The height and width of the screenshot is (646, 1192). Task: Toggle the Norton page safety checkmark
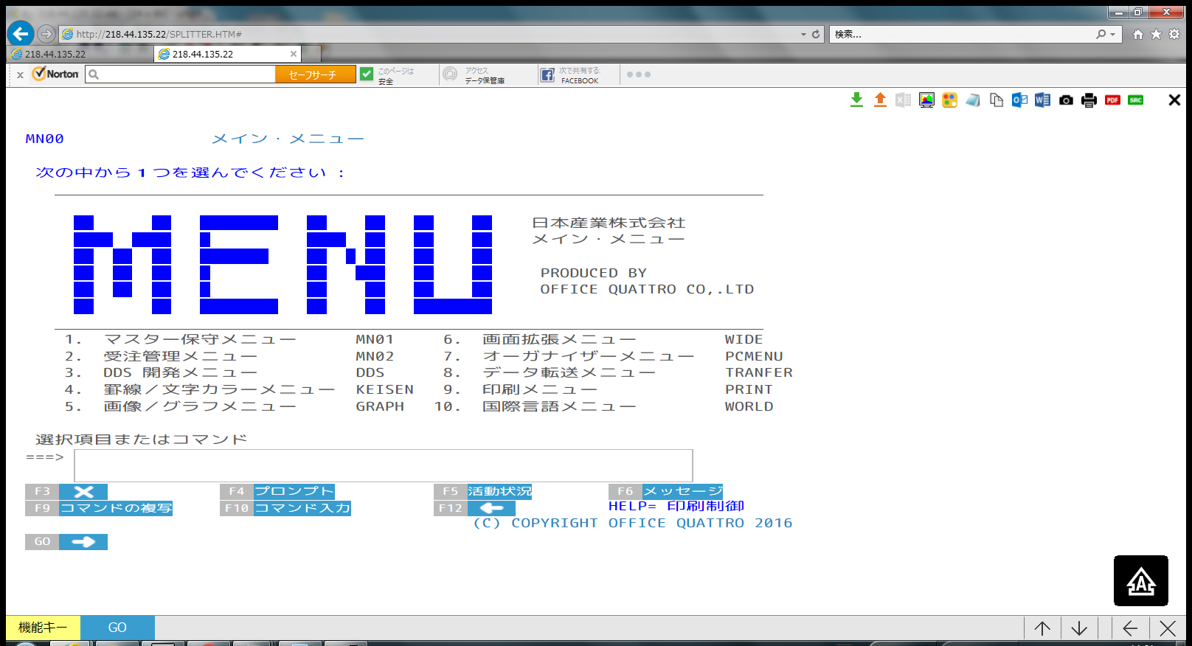367,74
